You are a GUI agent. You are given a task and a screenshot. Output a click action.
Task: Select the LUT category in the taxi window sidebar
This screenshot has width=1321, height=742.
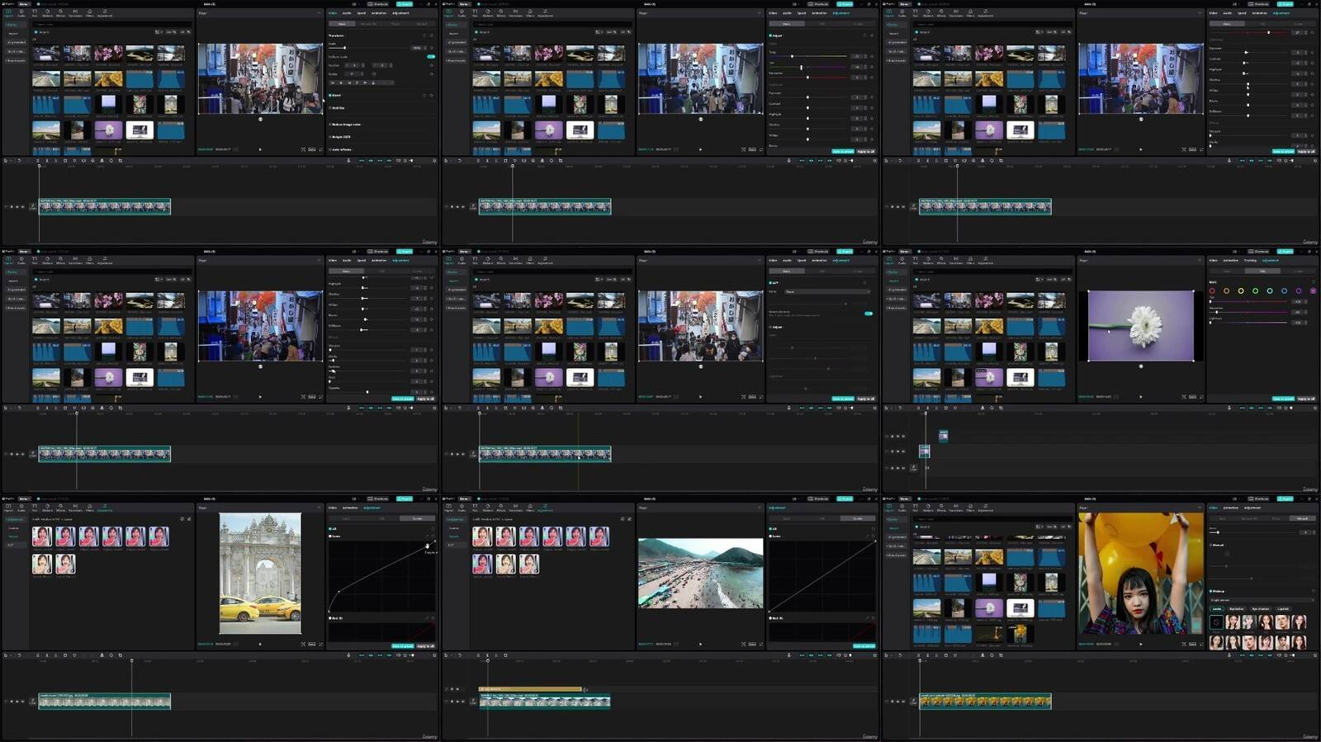[x=11, y=545]
